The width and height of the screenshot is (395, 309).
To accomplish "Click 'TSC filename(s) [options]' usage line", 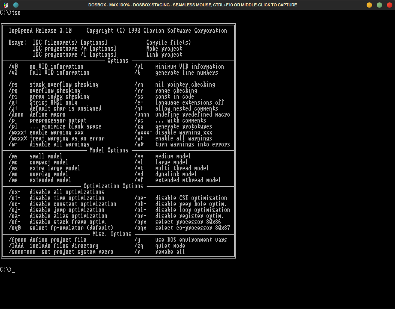I will [70, 43].
